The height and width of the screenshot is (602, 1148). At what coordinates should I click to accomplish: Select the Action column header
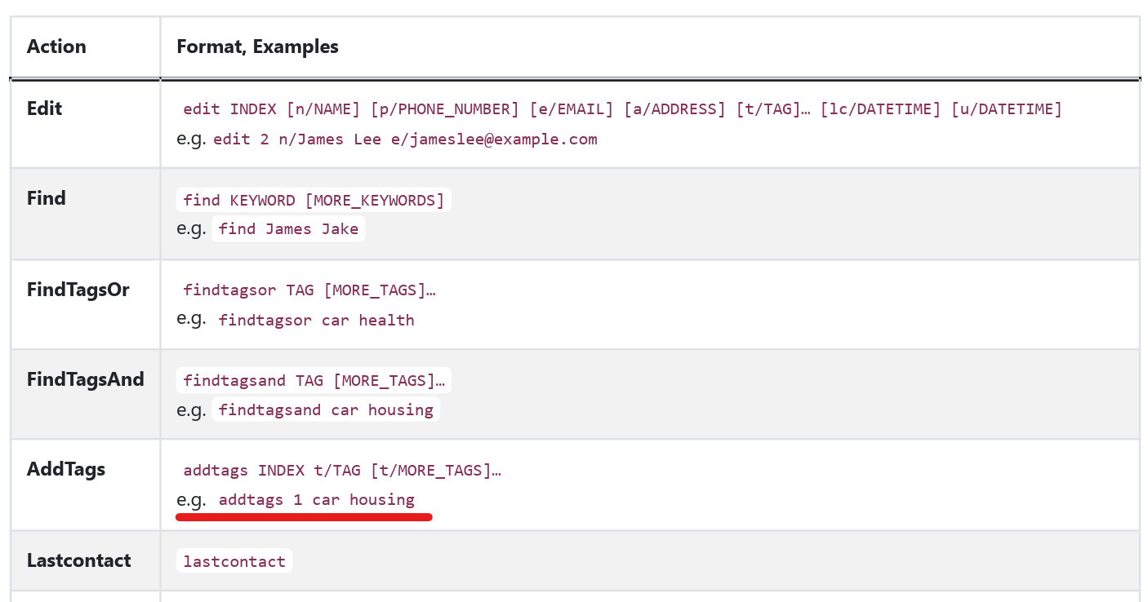(x=85, y=47)
